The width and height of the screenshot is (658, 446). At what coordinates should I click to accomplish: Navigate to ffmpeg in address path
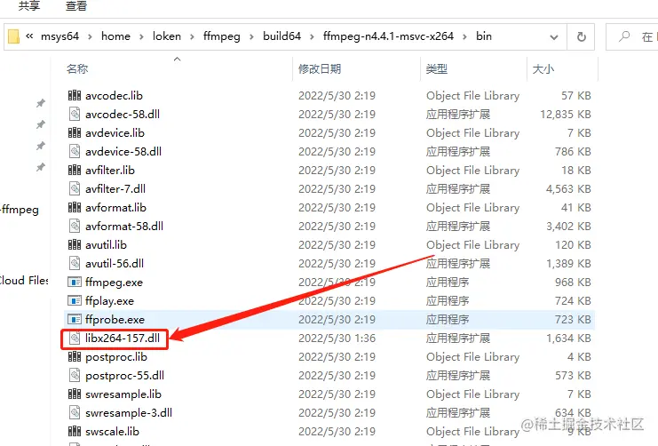pos(222,36)
